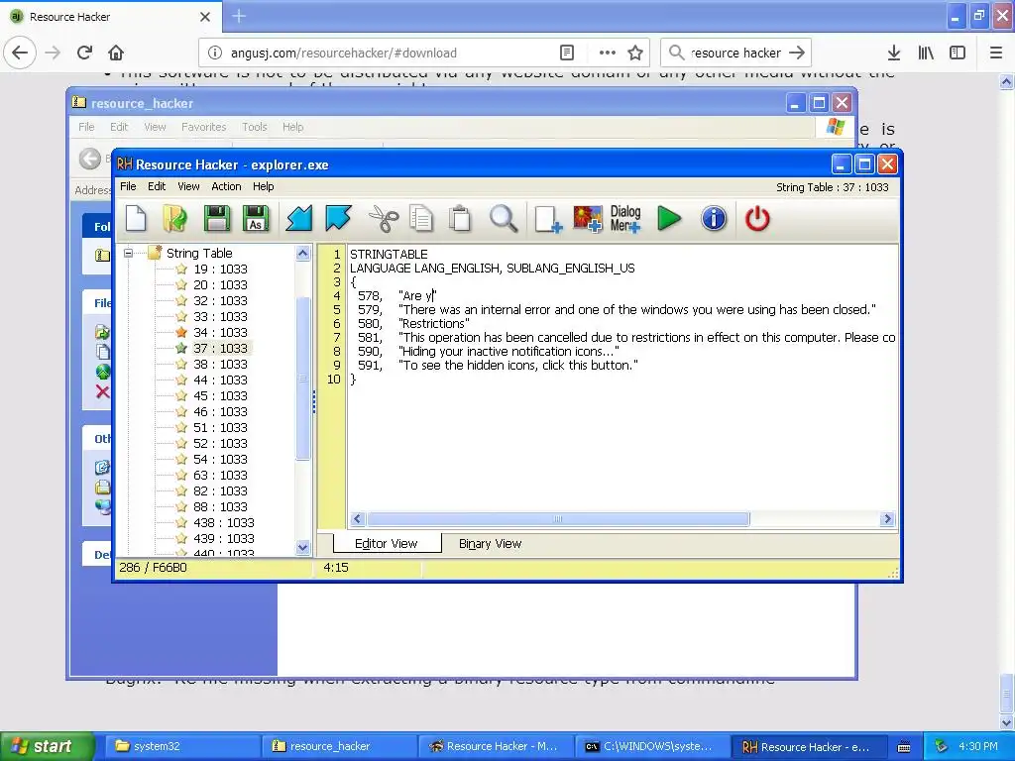Switch to the Binary View tab
Viewport: 1015px width, 761px height.
tap(490, 544)
